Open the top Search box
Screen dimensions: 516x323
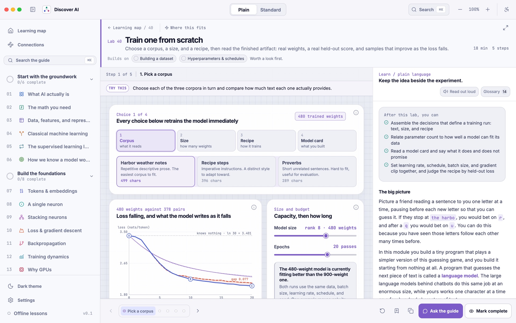point(429,10)
